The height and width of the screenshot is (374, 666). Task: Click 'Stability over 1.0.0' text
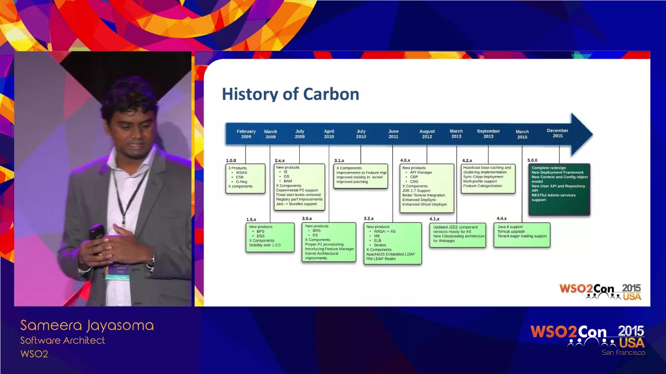(265, 245)
